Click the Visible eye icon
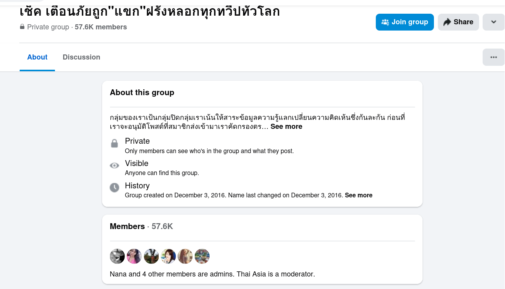 pyautogui.click(x=114, y=166)
